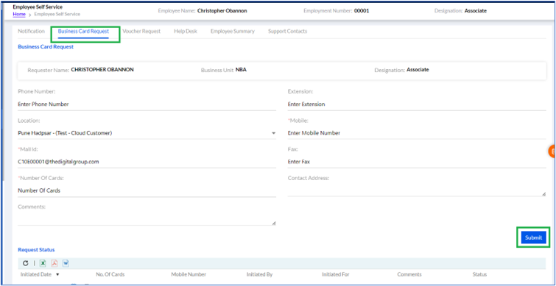Click the Mobile Number field
This screenshot has width=556, height=286.
click(417, 133)
